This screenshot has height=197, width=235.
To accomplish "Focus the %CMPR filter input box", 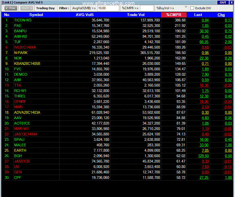I will pos(147,8).
